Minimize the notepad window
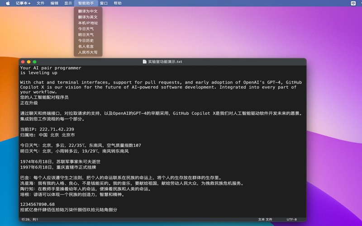362x226 pixels. pos(29,62)
